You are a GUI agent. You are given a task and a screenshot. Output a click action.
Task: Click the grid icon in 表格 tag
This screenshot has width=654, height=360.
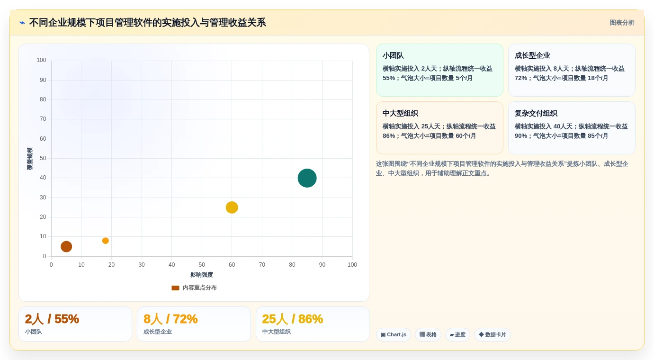(422, 334)
